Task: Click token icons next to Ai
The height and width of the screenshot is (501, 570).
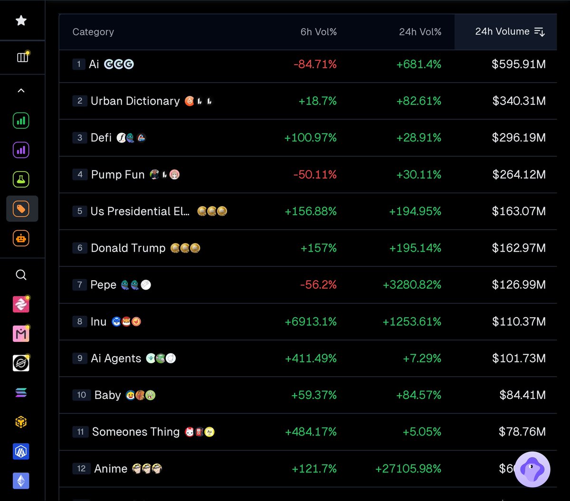Action: 119,64
